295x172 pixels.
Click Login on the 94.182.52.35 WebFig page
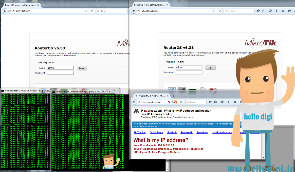[x=211, y=67]
